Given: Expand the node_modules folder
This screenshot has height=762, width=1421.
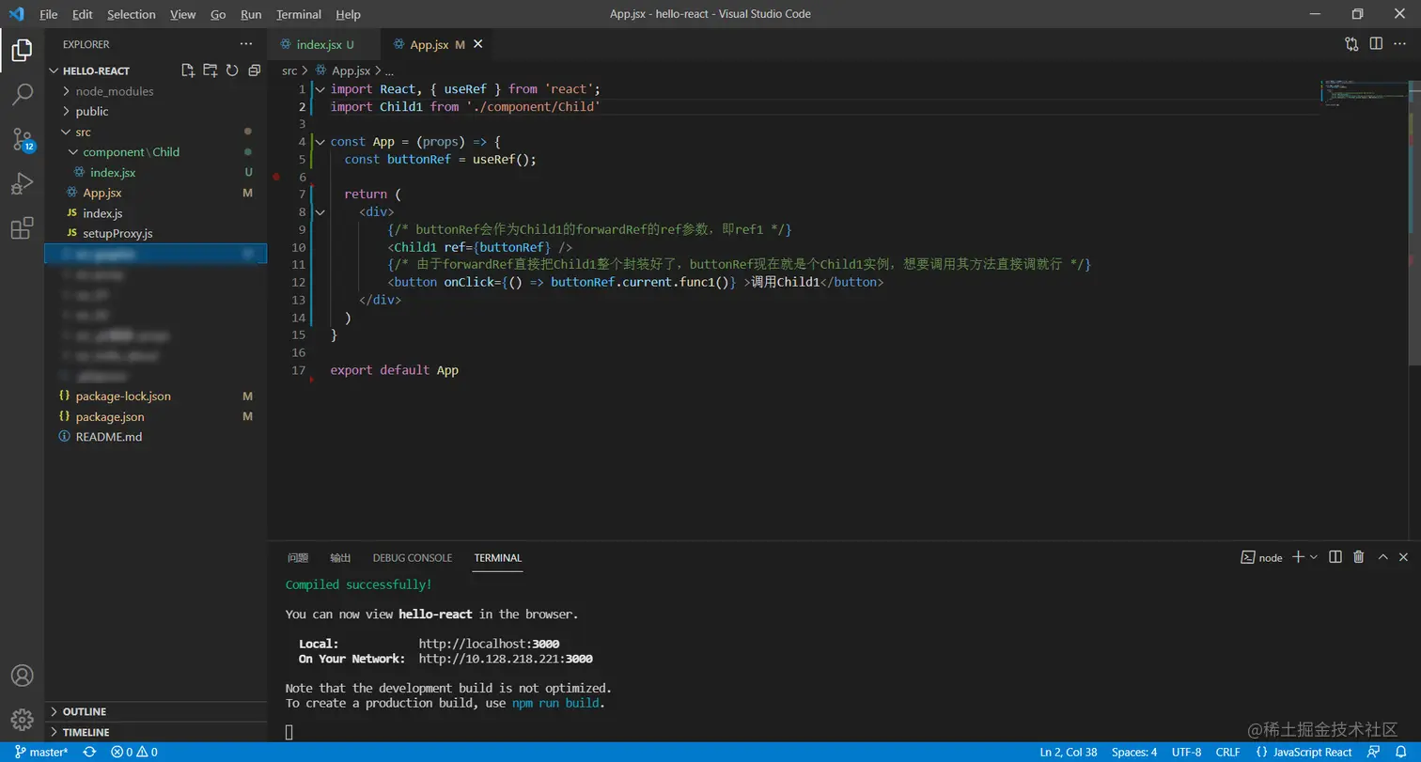Looking at the screenshot, I should point(114,91).
